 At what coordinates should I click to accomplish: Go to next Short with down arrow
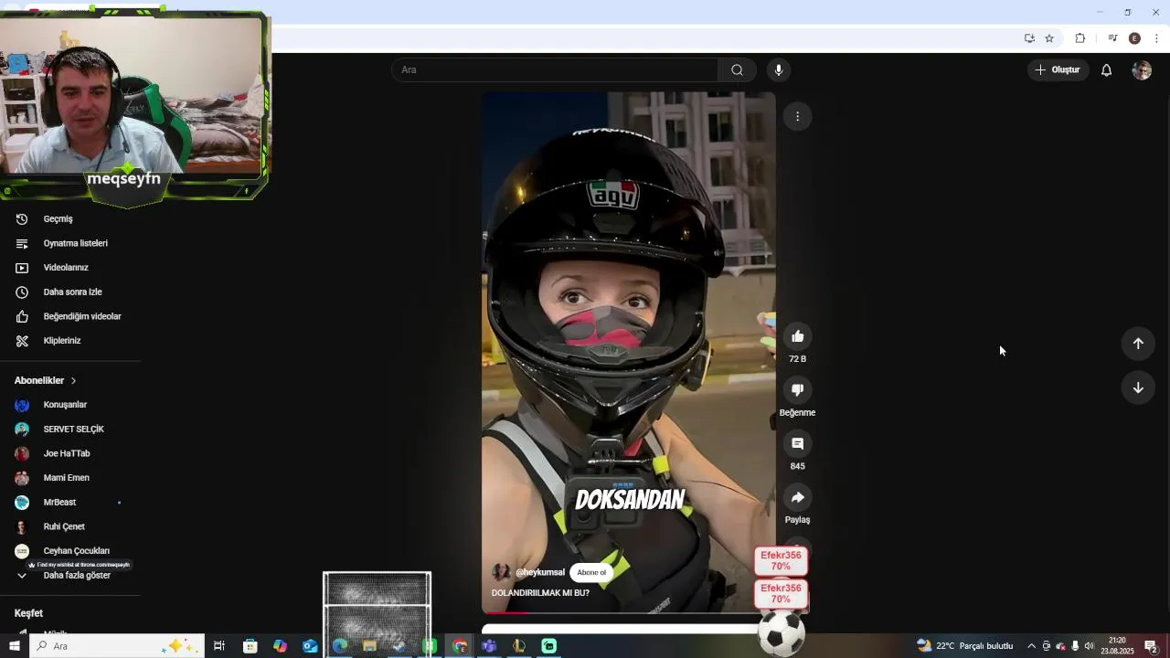(x=1138, y=387)
